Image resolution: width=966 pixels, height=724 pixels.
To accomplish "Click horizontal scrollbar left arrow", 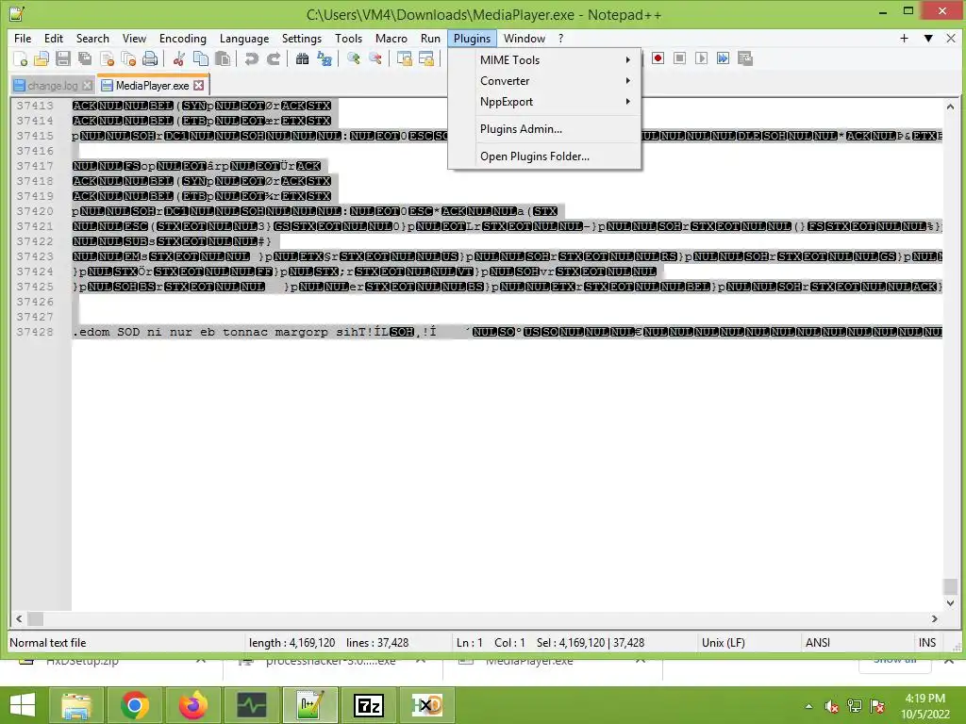I will (x=19, y=618).
